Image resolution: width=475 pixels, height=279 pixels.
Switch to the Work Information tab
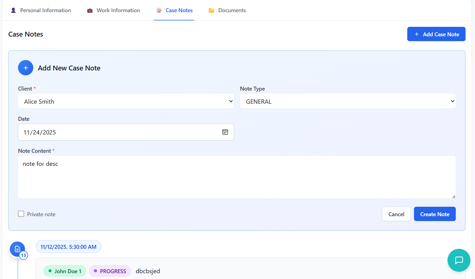118,10
